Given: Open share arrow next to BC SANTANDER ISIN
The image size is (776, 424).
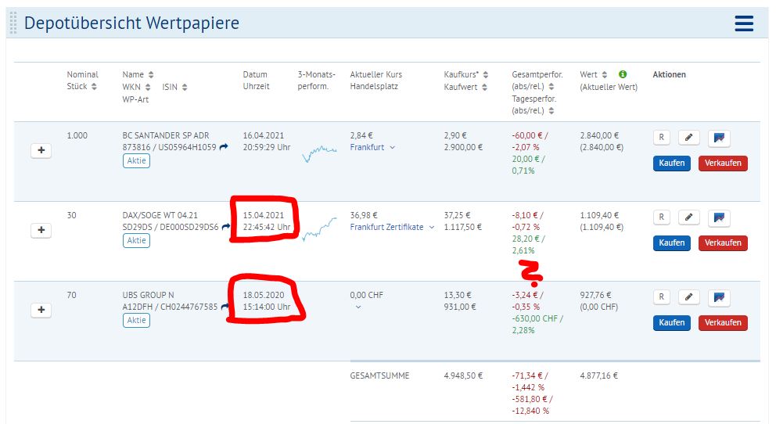Looking at the screenshot, I should pyautogui.click(x=224, y=147).
